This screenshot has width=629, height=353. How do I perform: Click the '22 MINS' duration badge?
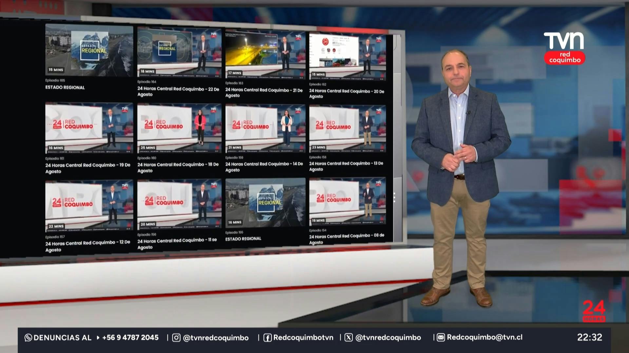56,226
